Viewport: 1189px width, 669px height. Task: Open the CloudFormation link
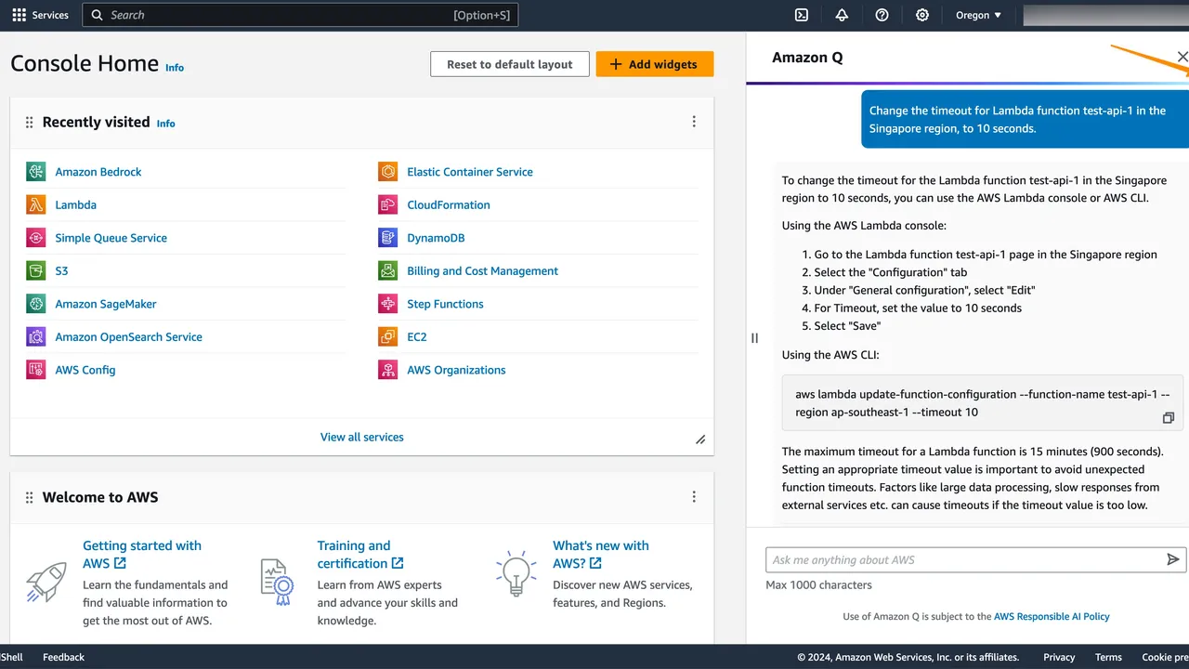pos(449,204)
